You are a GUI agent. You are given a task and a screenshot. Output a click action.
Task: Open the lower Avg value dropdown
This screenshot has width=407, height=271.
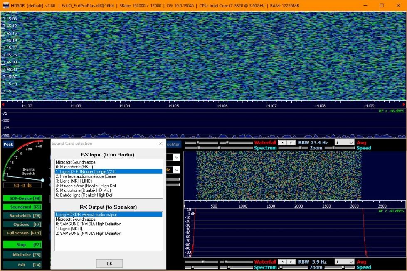[x=350, y=262]
